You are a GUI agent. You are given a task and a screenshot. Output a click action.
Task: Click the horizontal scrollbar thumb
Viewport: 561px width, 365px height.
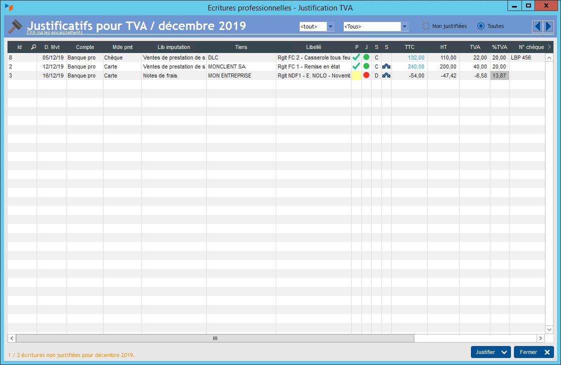click(215, 338)
